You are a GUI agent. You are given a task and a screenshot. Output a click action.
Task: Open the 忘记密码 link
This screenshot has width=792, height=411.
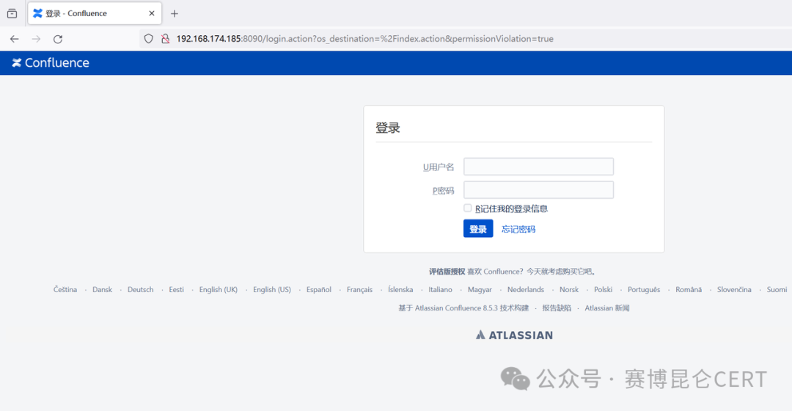pos(518,229)
